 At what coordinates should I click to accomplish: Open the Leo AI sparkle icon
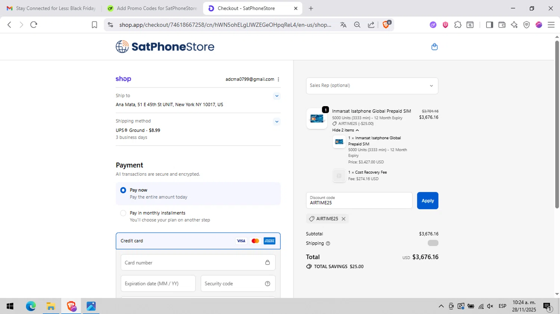(x=514, y=25)
